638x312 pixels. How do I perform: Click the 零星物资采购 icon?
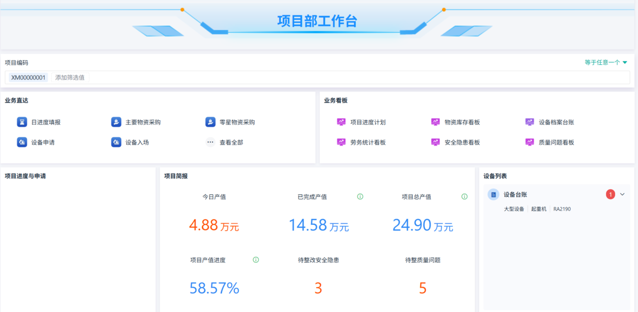click(211, 122)
